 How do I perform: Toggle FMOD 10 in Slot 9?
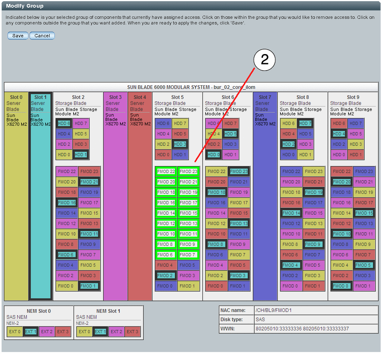(x=342, y=234)
